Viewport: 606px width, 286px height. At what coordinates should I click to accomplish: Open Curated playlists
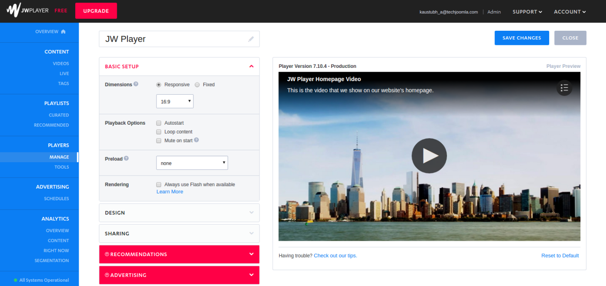click(x=59, y=115)
